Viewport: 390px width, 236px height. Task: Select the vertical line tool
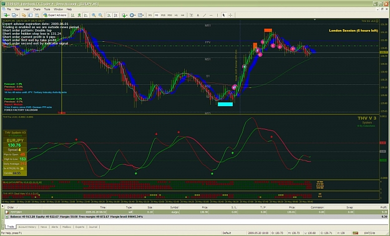217,15
